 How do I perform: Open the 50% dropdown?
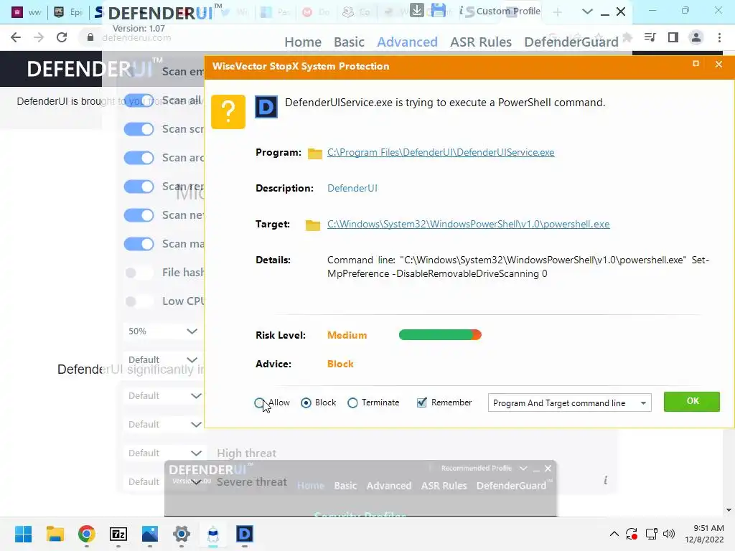tap(161, 331)
